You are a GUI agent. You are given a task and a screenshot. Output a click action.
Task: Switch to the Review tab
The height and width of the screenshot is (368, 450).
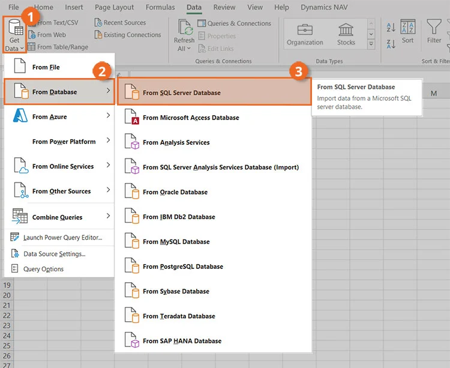(224, 7)
